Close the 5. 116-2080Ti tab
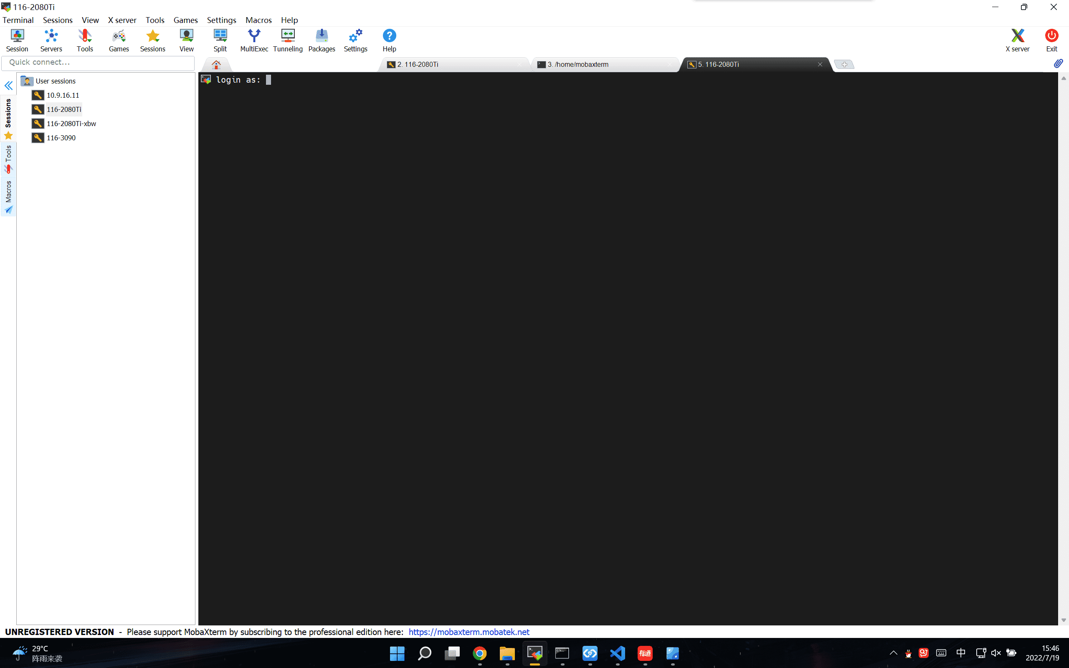This screenshot has width=1069, height=668. 820,64
